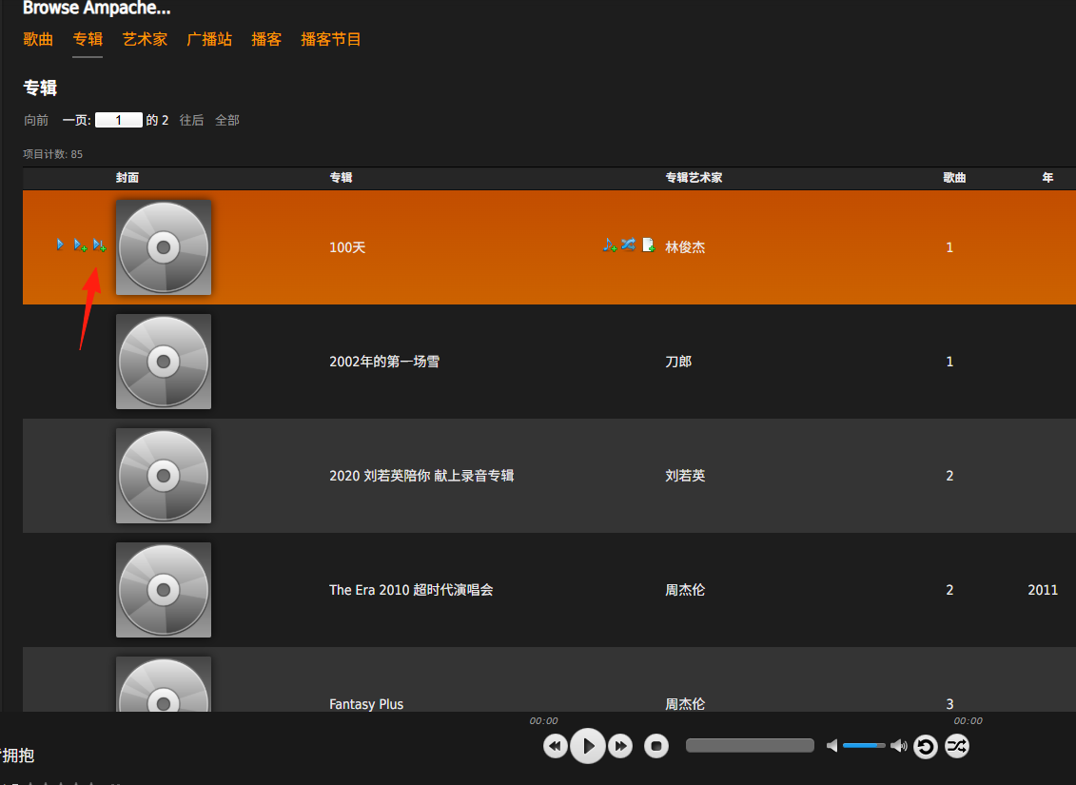This screenshot has width=1076, height=785.
Task: Raise volume using loud speaker icon
Action: 898,745
